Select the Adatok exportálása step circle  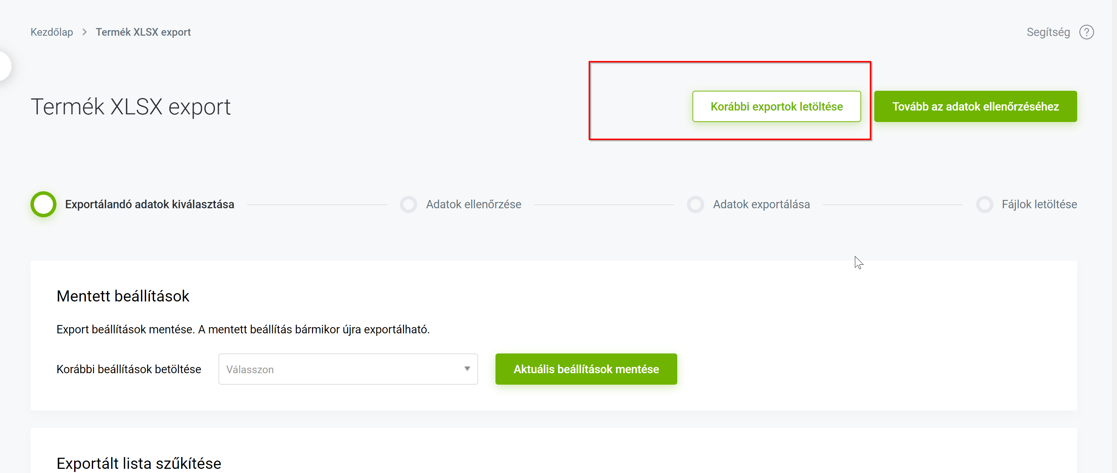tap(695, 204)
